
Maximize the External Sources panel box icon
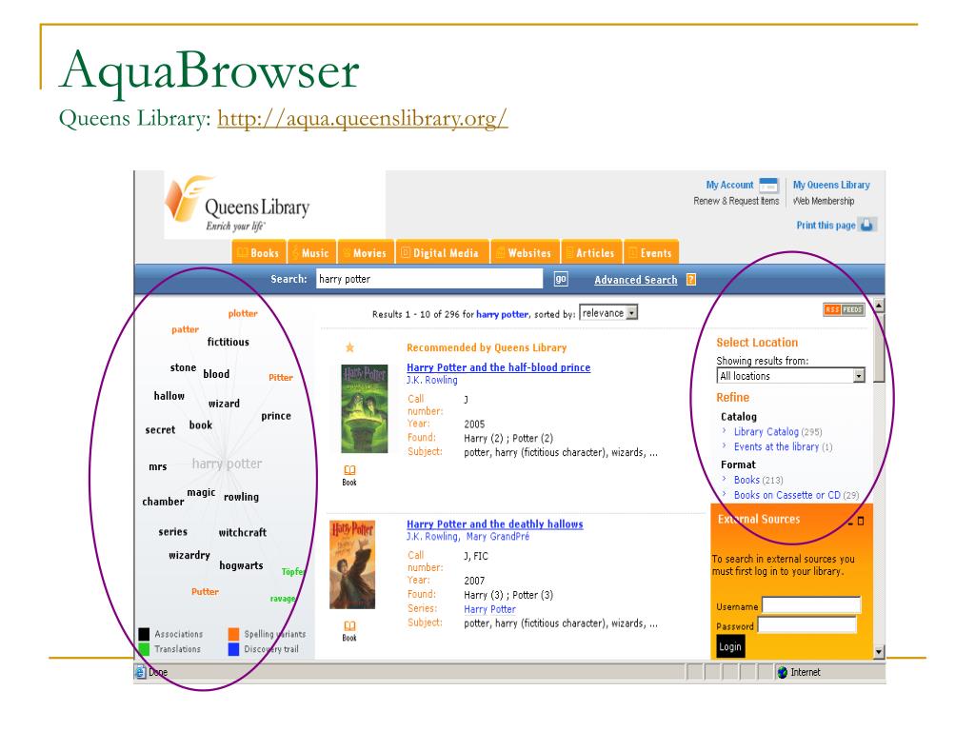click(x=861, y=521)
